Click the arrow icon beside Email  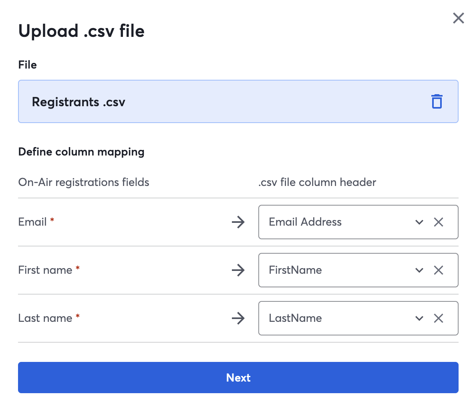[x=238, y=222]
